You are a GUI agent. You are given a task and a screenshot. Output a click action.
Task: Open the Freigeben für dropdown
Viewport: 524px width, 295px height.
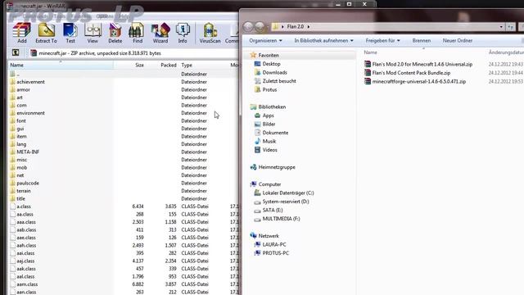click(x=382, y=40)
